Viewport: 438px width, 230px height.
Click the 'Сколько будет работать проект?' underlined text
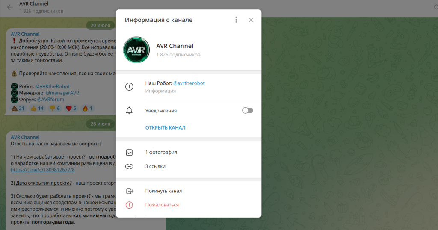[53, 196]
